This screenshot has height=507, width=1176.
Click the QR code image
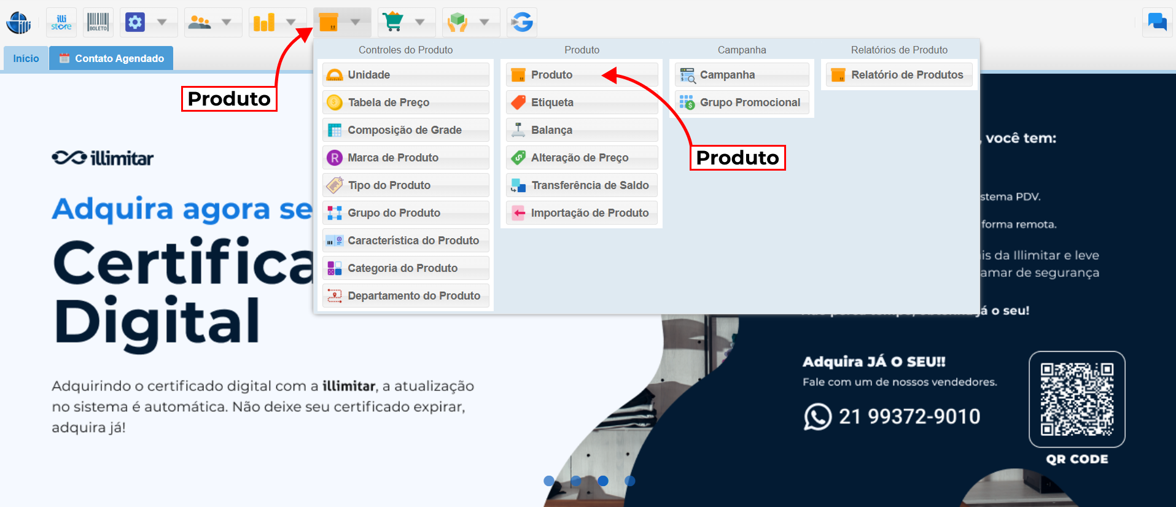1077,399
